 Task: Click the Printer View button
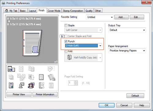click(x=19, y=94)
